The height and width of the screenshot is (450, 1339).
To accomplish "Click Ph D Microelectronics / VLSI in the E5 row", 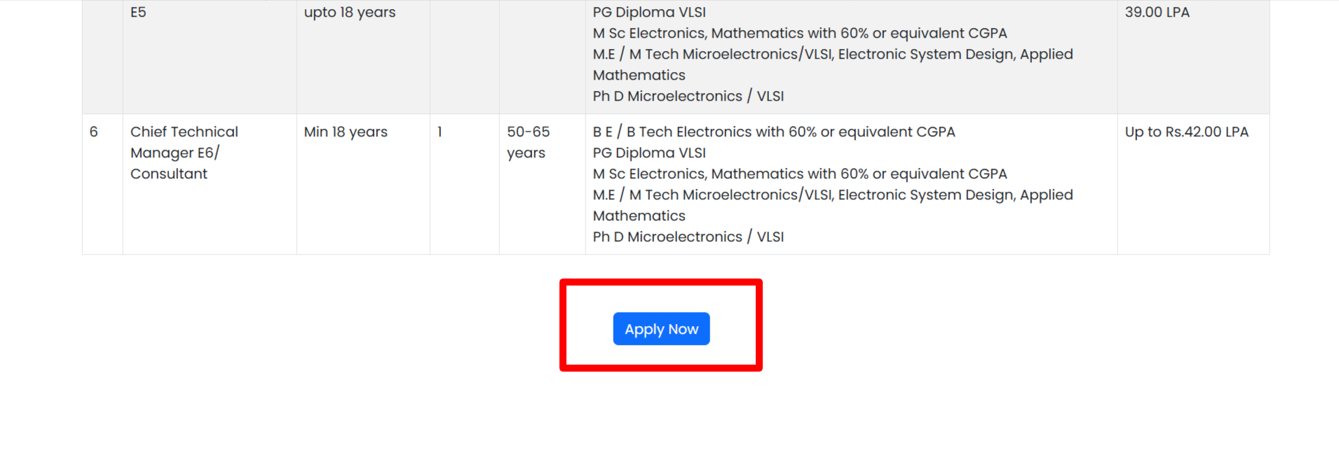I will (x=688, y=96).
